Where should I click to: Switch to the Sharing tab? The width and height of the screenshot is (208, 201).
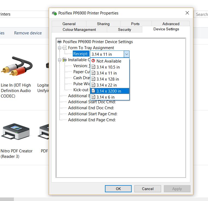103,24
